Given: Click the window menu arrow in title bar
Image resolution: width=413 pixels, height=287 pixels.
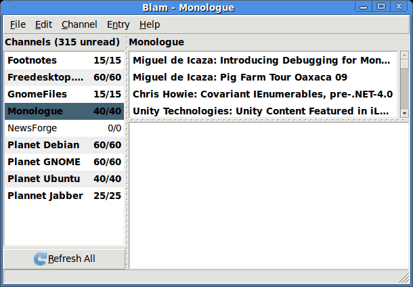Looking at the screenshot, I should pyautogui.click(x=14, y=7).
